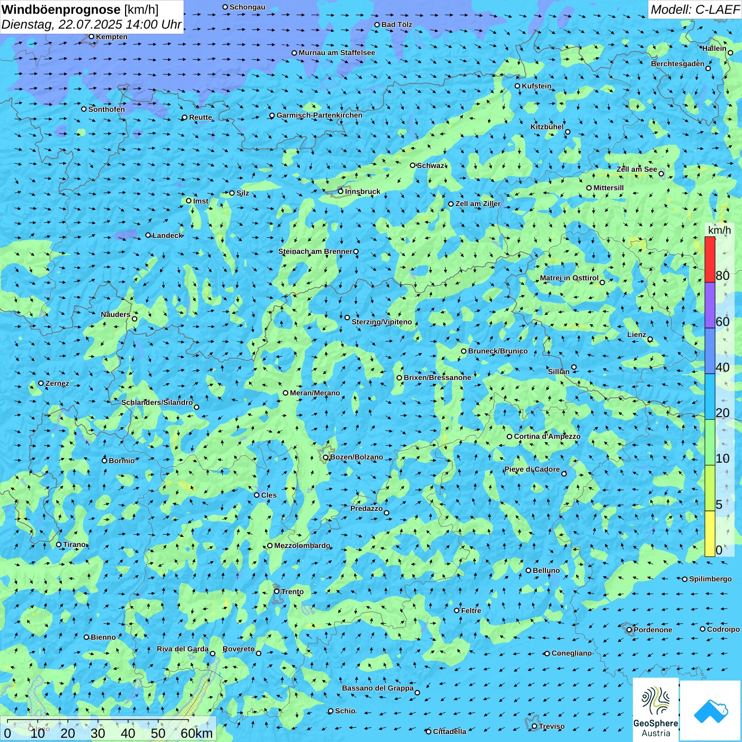Click the Bormio city label

coord(121,461)
